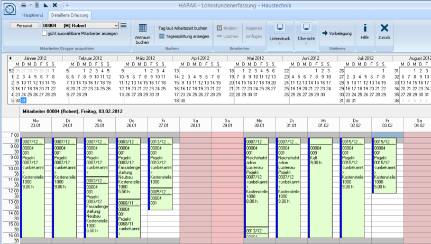Click the Di 24.01 day column header
Image resolution: width=431 pixels, height=244 pixels.
click(67, 123)
